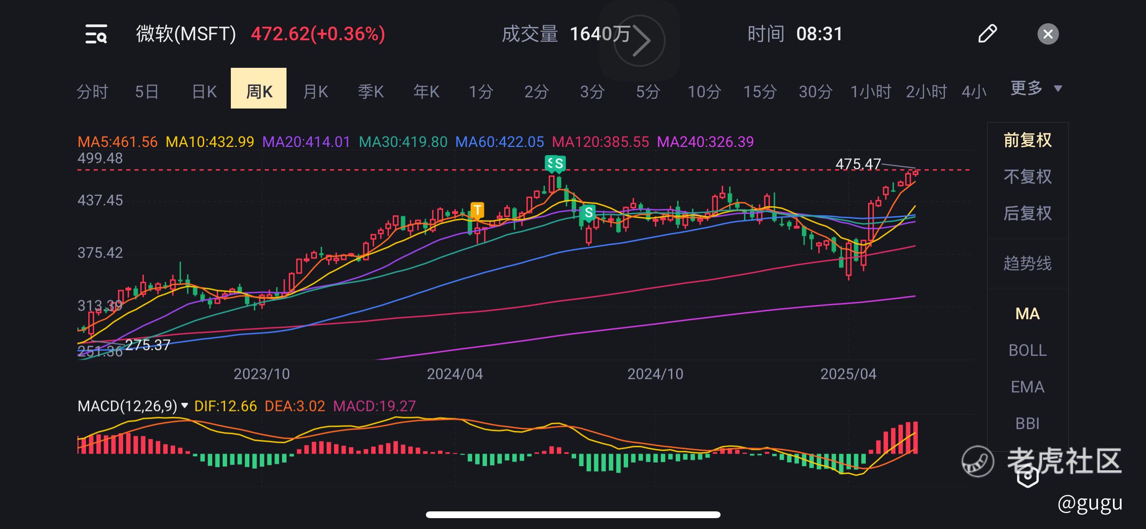Image resolution: width=1146 pixels, height=529 pixels.
Task: Tap the MACD:19.27 value
Action: [x=374, y=406]
